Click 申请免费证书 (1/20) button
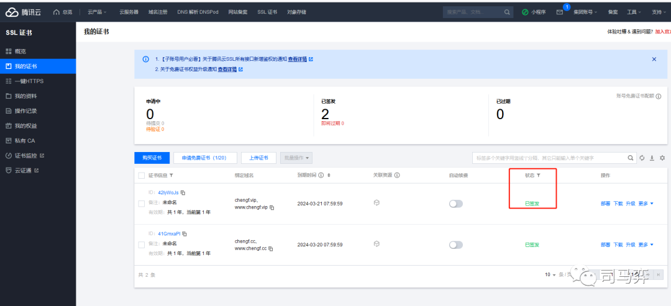 [x=206, y=158]
